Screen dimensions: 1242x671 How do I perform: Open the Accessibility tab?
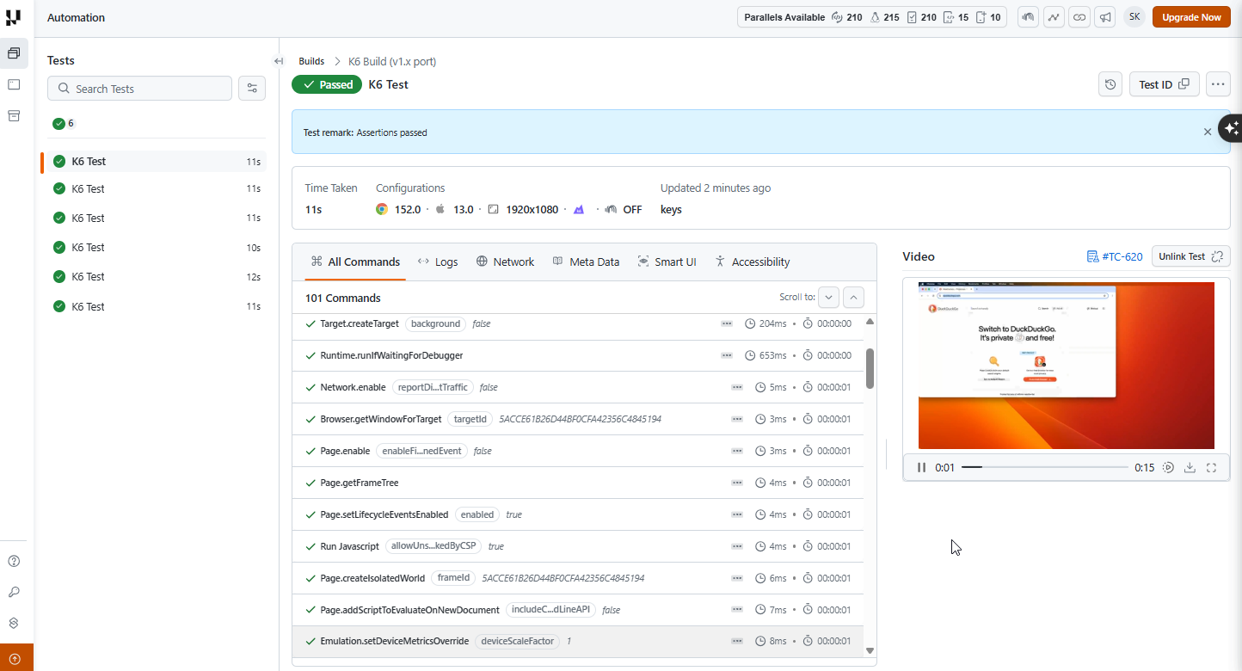click(x=752, y=262)
